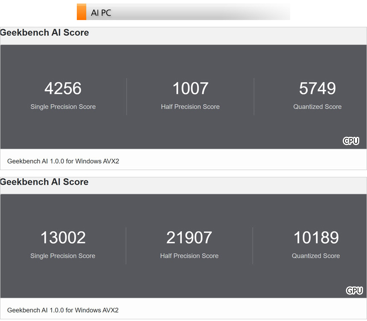This screenshot has width=367, height=321.
Task: Click the 13002 single precision value
Action: (x=63, y=238)
